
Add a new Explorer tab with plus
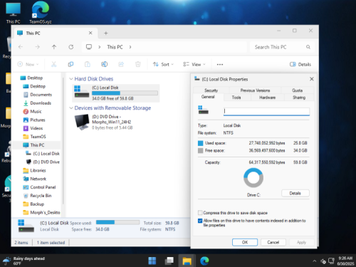pos(106,33)
